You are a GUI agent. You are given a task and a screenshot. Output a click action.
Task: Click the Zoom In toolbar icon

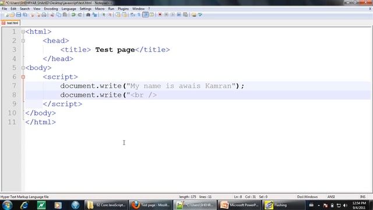[104, 15]
